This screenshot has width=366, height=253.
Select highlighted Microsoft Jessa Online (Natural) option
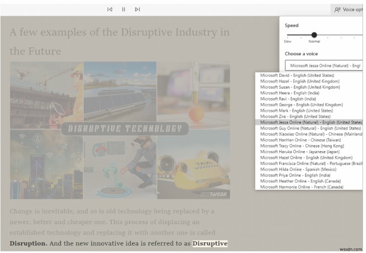[x=309, y=122]
